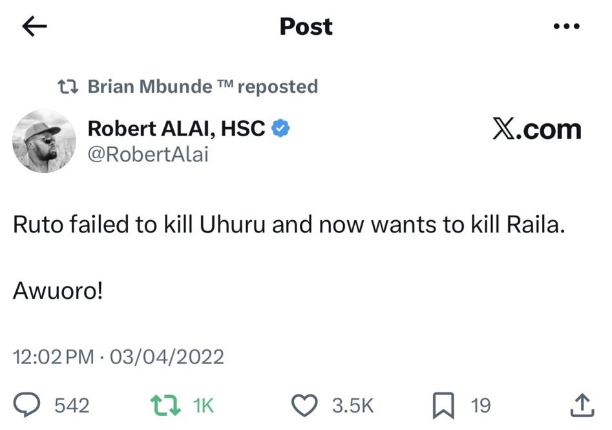The image size is (612, 430).
Task: Open Robert ALAI, HSC display name
Action: [176, 128]
